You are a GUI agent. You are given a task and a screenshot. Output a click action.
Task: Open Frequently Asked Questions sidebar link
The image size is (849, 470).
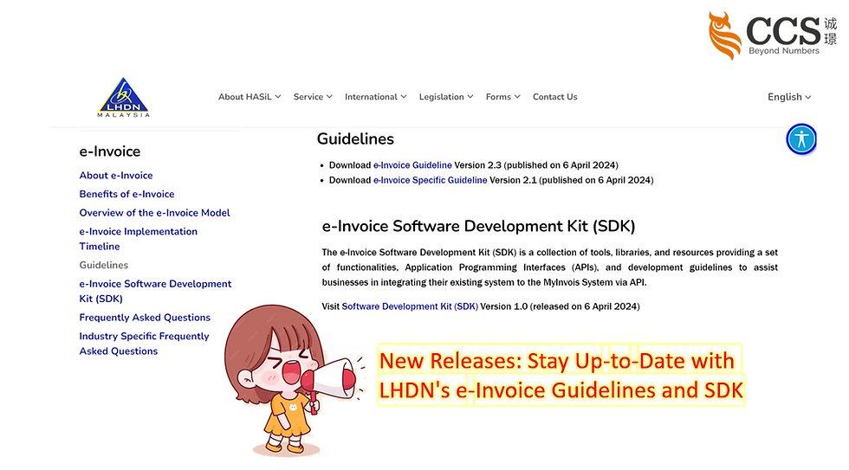pos(145,318)
